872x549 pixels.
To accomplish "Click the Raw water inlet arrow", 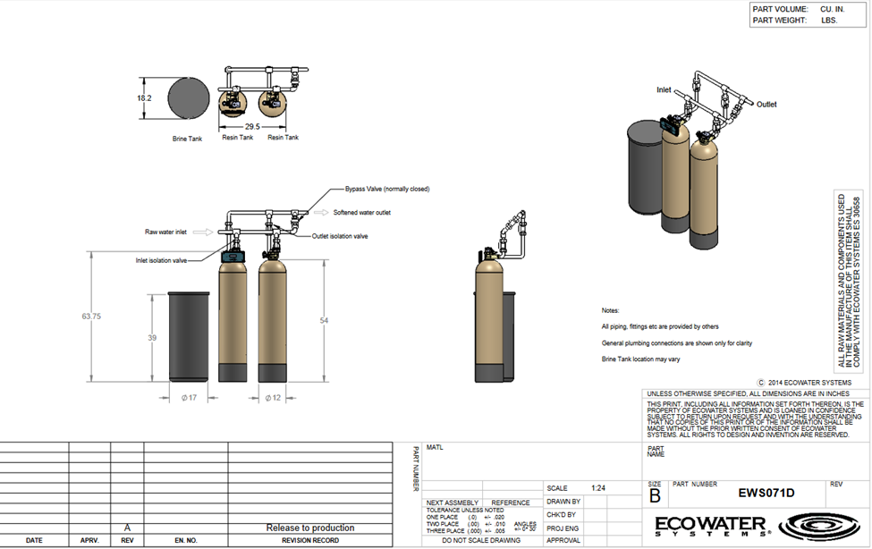I will (203, 232).
